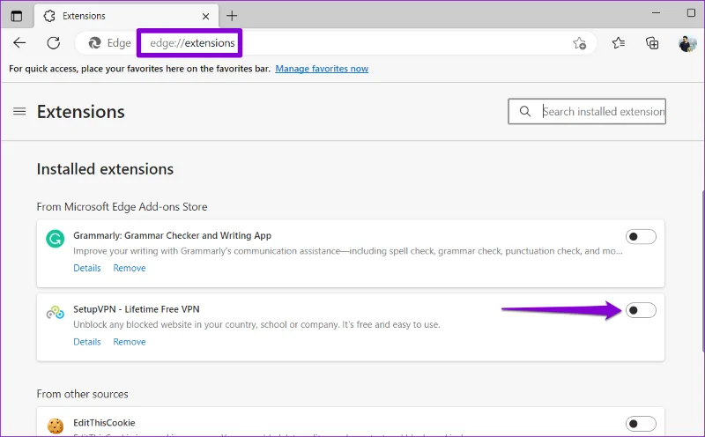Click the 'From Microsoft Edge Add-ons Store' heading
Image resolution: width=705 pixels, height=437 pixels.
122,206
